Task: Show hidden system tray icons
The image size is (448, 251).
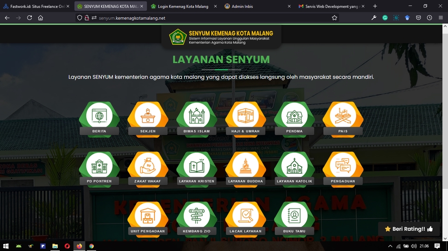Action: click(390, 246)
